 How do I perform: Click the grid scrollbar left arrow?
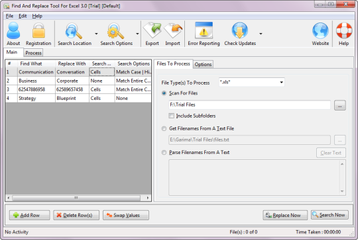coord(9,198)
